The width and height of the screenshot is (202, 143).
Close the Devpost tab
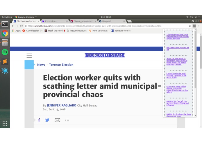tap(124, 21)
